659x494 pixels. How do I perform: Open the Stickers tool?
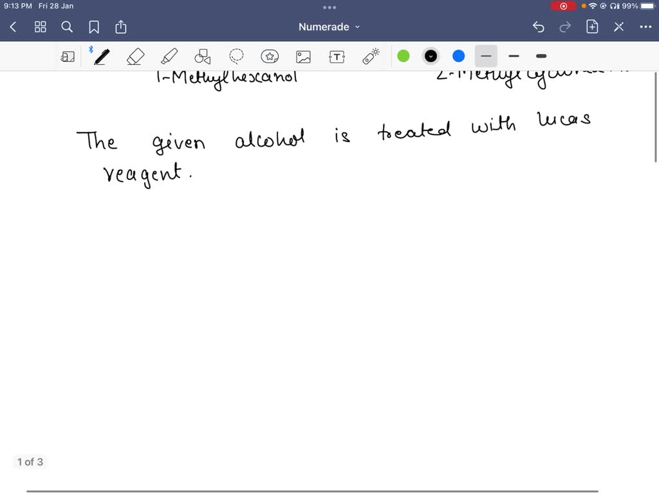(x=270, y=56)
